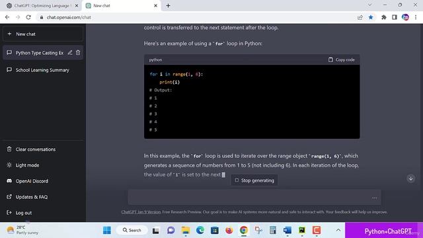Image resolution: width=423 pixels, height=238 pixels.
Task: Open the Chrome profile avatar
Action: pos(405,17)
